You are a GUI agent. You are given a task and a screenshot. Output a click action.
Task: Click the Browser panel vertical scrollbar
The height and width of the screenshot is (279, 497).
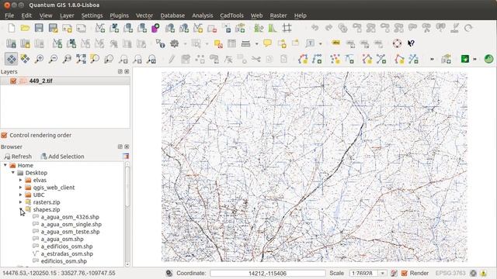[x=127, y=187]
